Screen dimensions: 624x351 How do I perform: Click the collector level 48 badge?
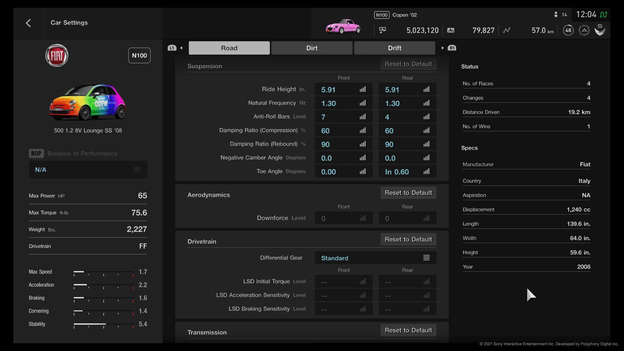click(568, 30)
